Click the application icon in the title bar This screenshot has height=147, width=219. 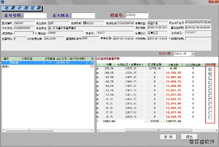pos(2,2)
